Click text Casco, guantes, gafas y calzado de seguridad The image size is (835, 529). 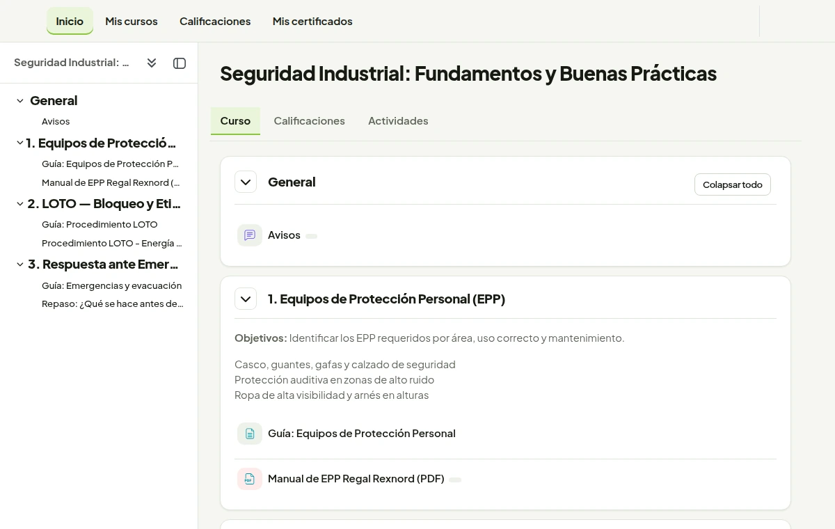click(x=345, y=365)
